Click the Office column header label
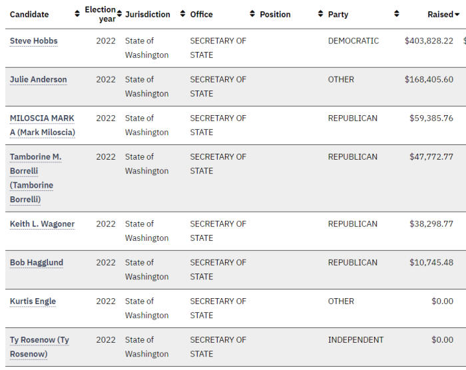Image resolution: width=466 pixels, height=370 pixels. pos(201,14)
